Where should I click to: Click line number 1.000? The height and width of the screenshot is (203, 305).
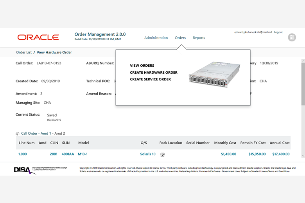coord(23,154)
